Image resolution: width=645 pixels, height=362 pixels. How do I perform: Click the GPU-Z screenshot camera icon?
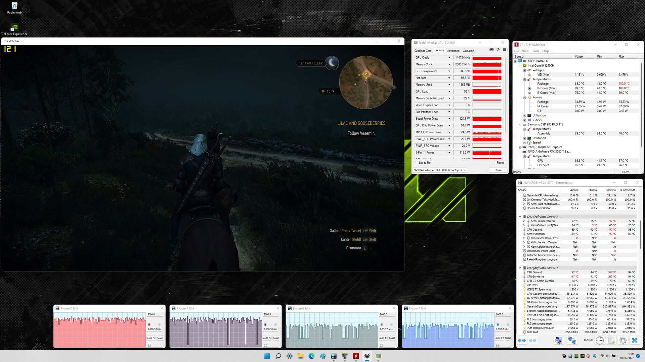491,49
